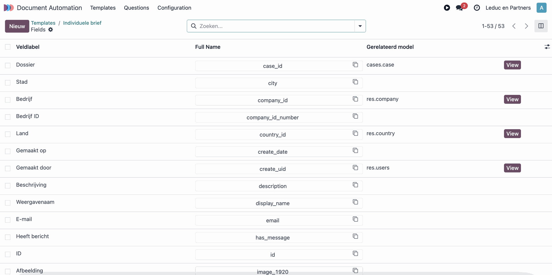The height and width of the screenshot is (275, 552).
Task: Expand the search options dropdown arrow
Action: point(360,26)
